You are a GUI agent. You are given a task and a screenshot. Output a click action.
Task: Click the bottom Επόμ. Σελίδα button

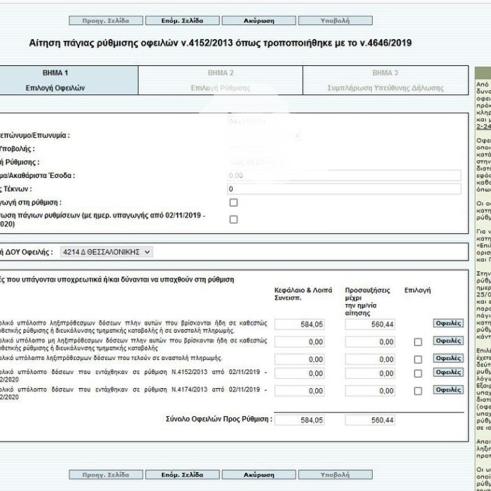click(x=182, y=474)
